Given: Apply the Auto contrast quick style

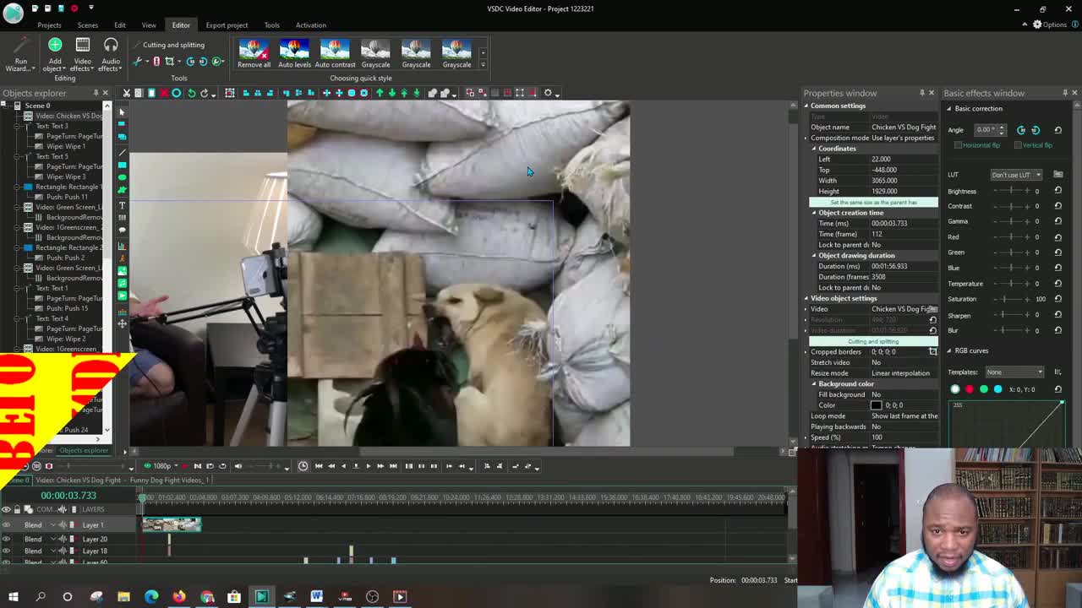Looking at the screenshot, I should (335, 53).
